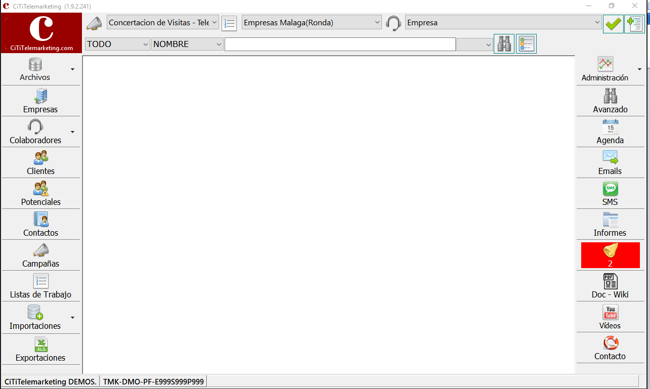
Task: Click the search text input field
Action: point(340,45)
